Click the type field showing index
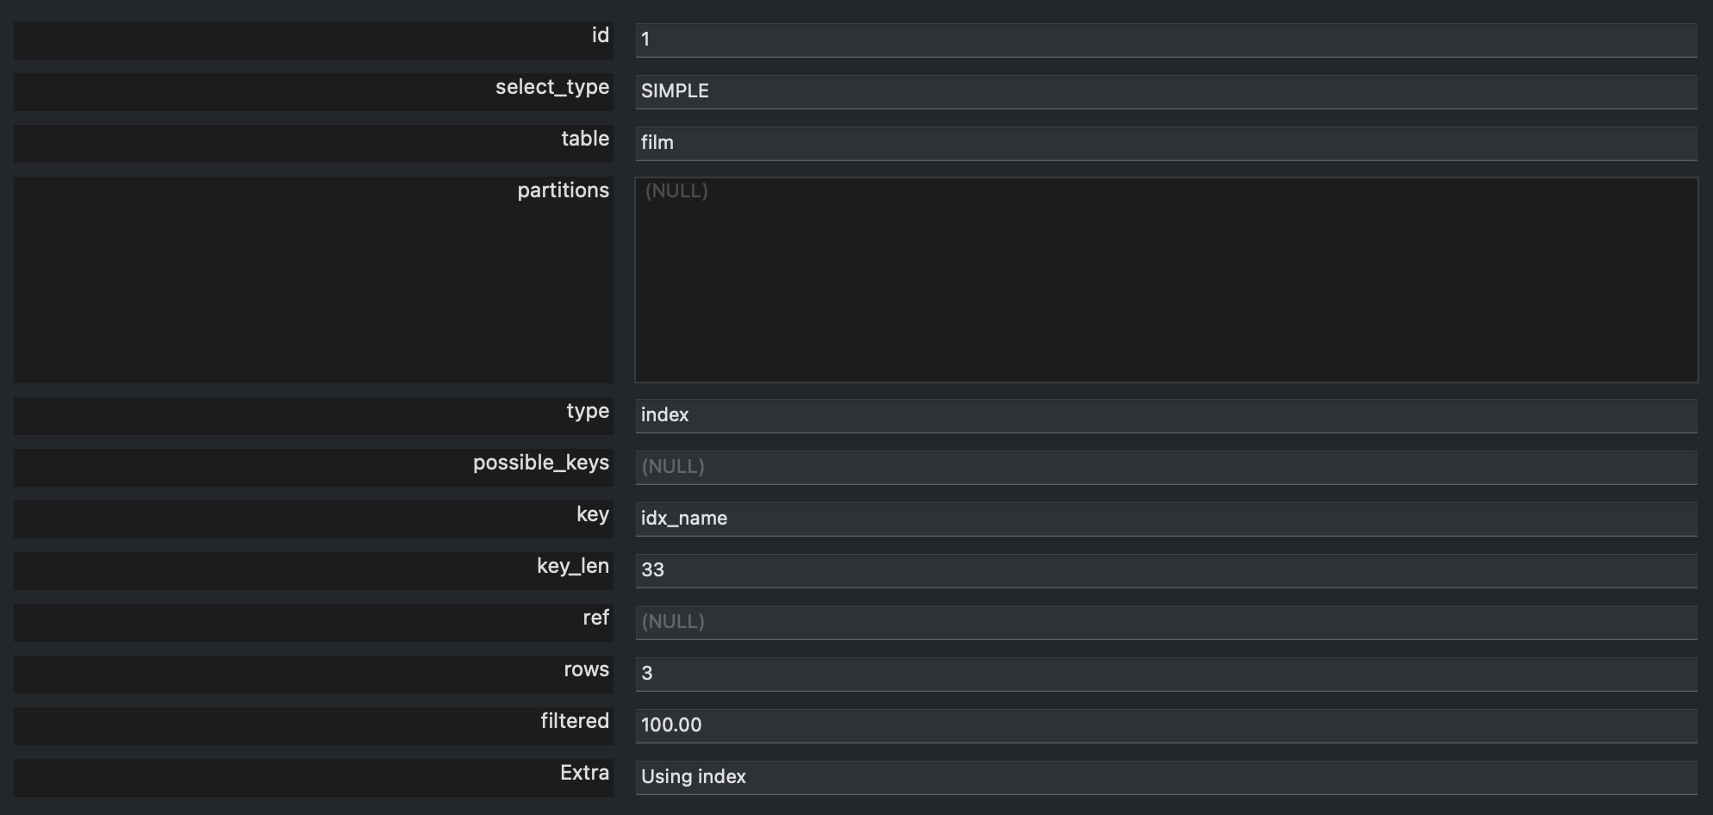The image size is (1713, 815). pyautogui.click(x=1165, y=415)
